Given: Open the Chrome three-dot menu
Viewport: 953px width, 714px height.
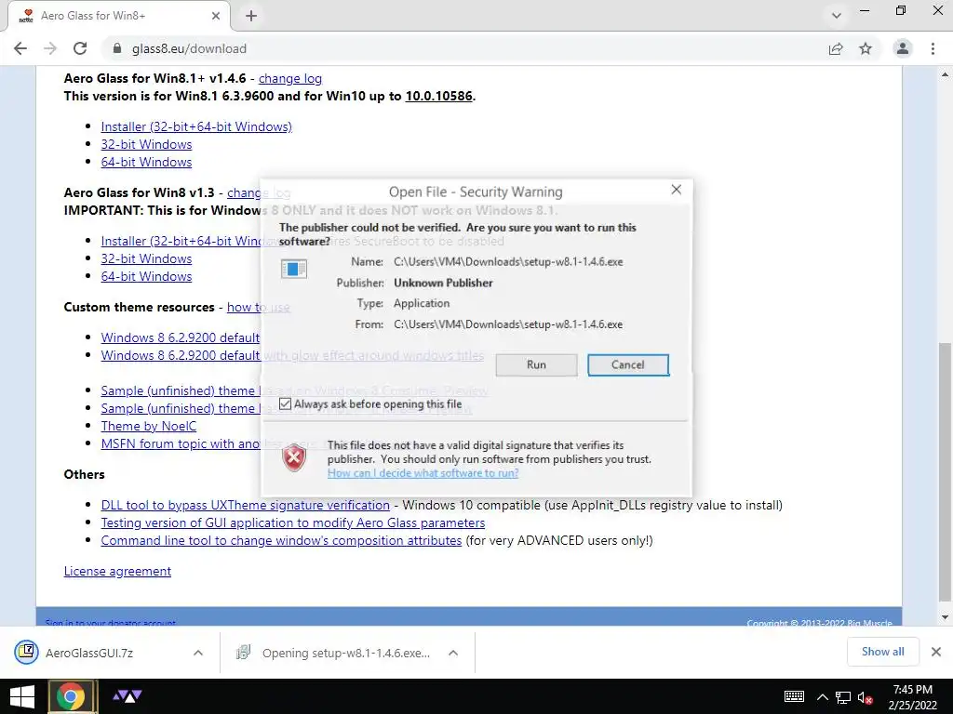Looking at the screenshot, I should coord(933,48).
